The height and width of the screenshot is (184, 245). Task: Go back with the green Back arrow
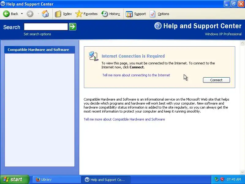[6, 14]
